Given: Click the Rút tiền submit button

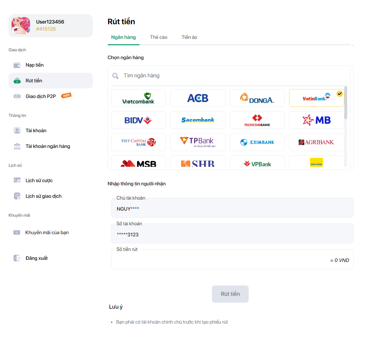Looking at the screenshot, I should [x=230, y=294].
